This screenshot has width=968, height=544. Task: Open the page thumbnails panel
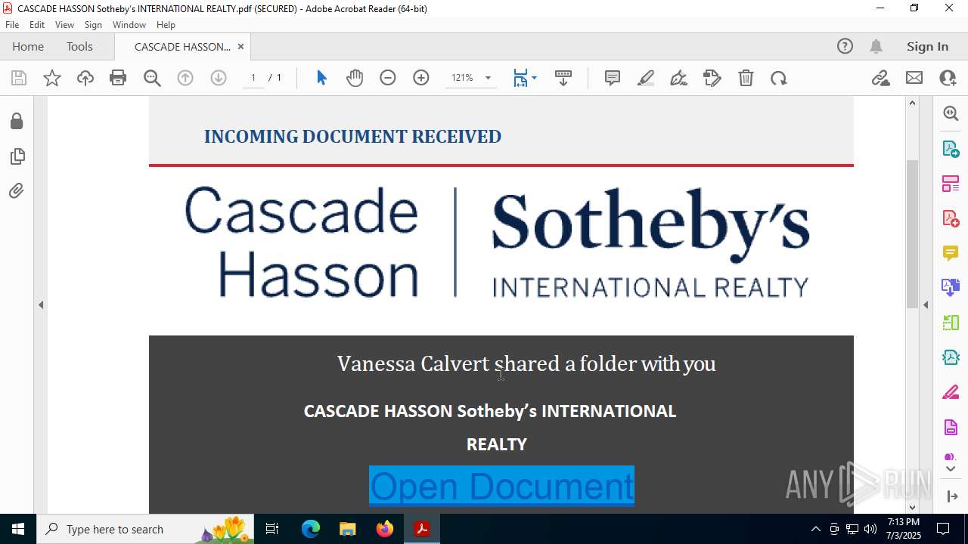tap(17, 156)
